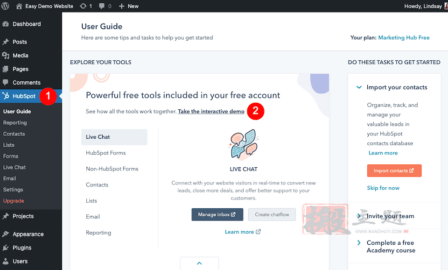Open the Marketing Hub Free plan link

click(x=404, y=37)
